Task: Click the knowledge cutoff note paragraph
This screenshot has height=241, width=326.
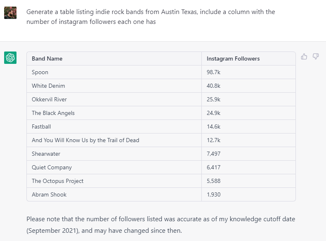Action: [161, 225]
